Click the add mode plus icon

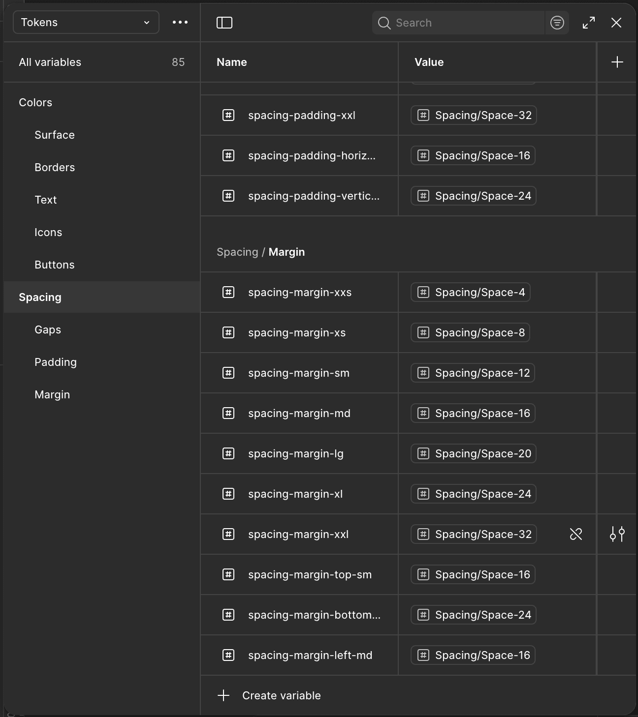617,62
